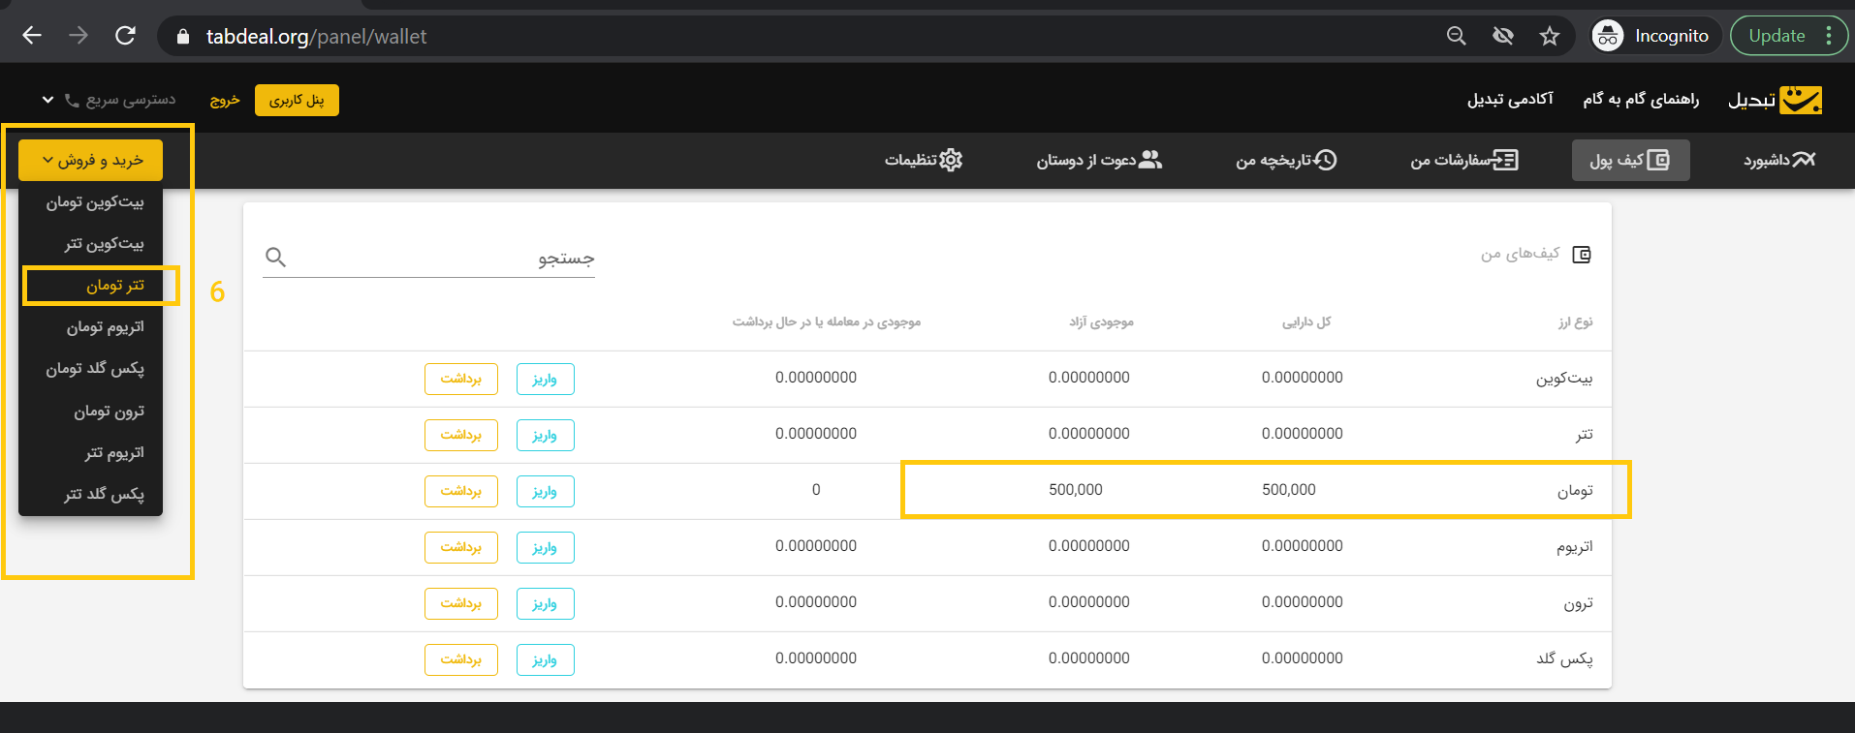Click the اتریوم currency name
This screenshot has width=1855, height=733.
tap(1575, 547)
